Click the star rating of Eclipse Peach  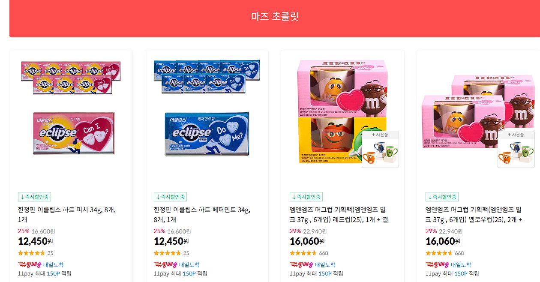(x=31, y=253)
